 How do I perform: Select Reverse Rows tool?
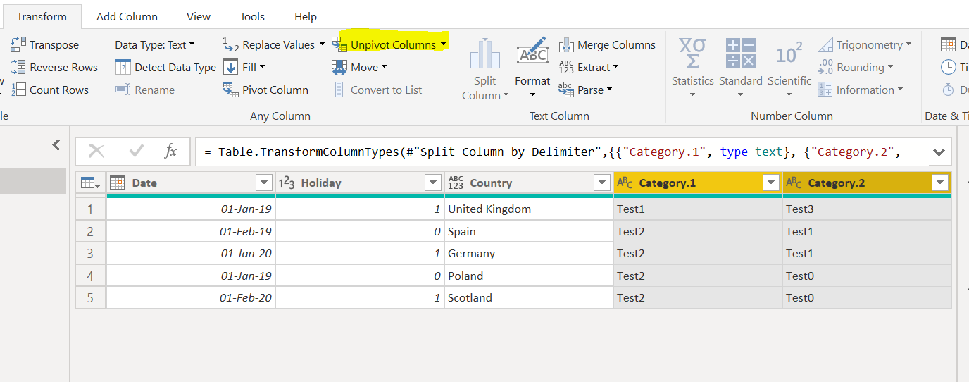[x=54, y=67]
